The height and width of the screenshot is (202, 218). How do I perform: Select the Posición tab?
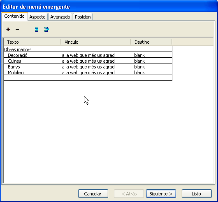[83, 17]
